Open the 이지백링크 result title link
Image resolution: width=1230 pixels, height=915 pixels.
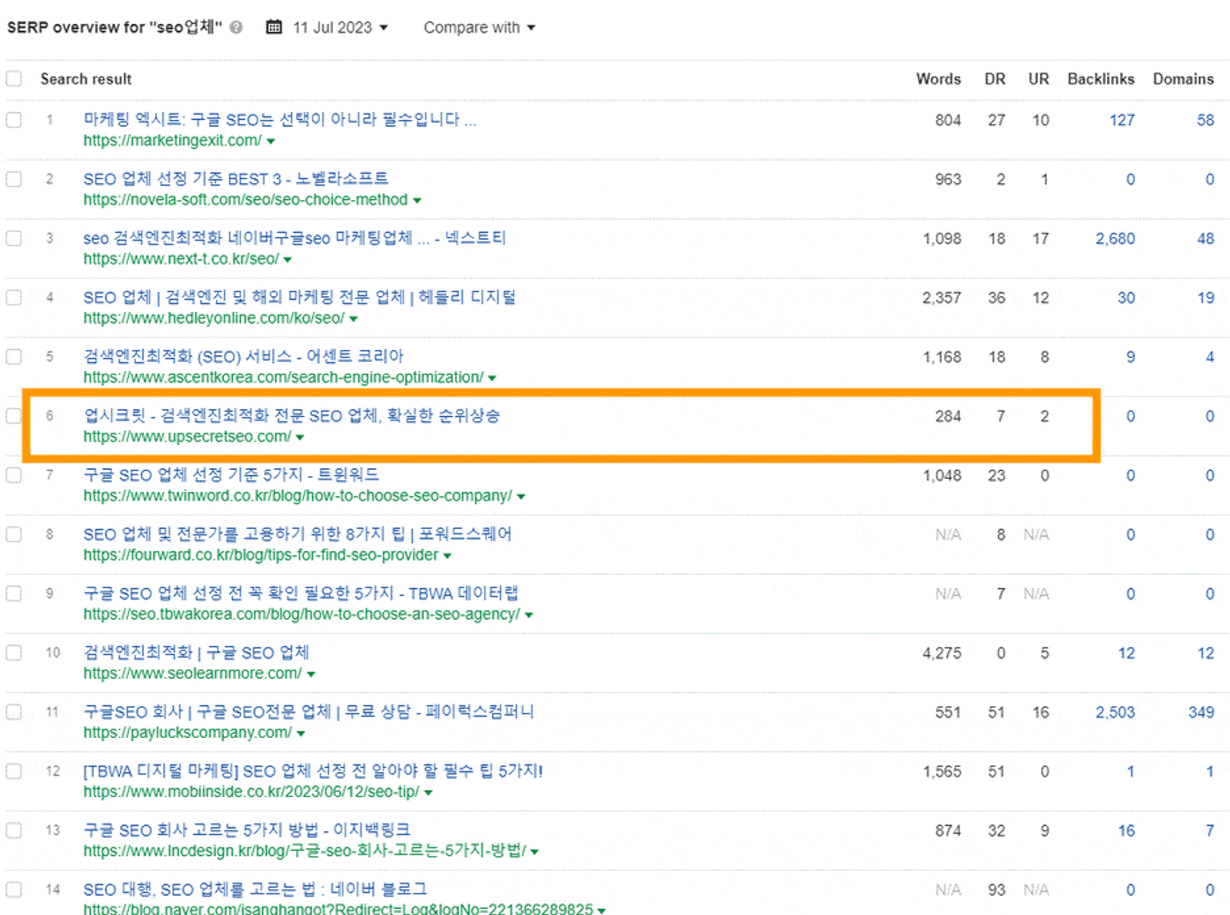pyautogui.click(x=247, y=830)
